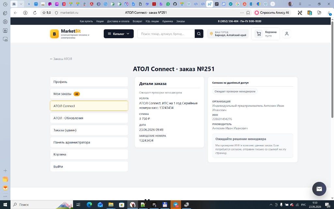Click the Yandex home Я icon
Viewport: 334px width, 209px height.
tap(25, 13)
